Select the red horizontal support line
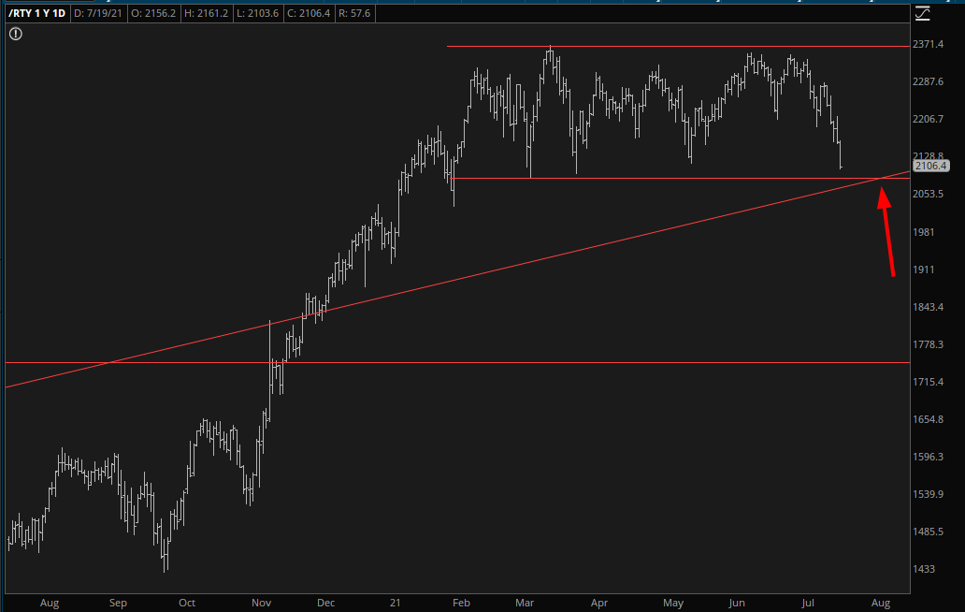Screen dimensions: 965x612 [x=655, y=178]
